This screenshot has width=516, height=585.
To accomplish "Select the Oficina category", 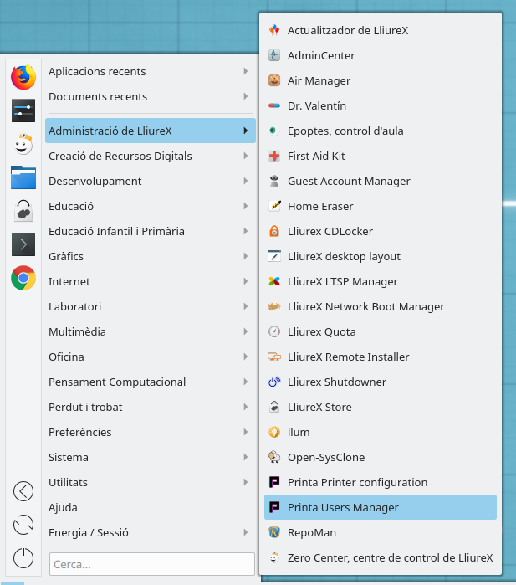I will point(151,357).
